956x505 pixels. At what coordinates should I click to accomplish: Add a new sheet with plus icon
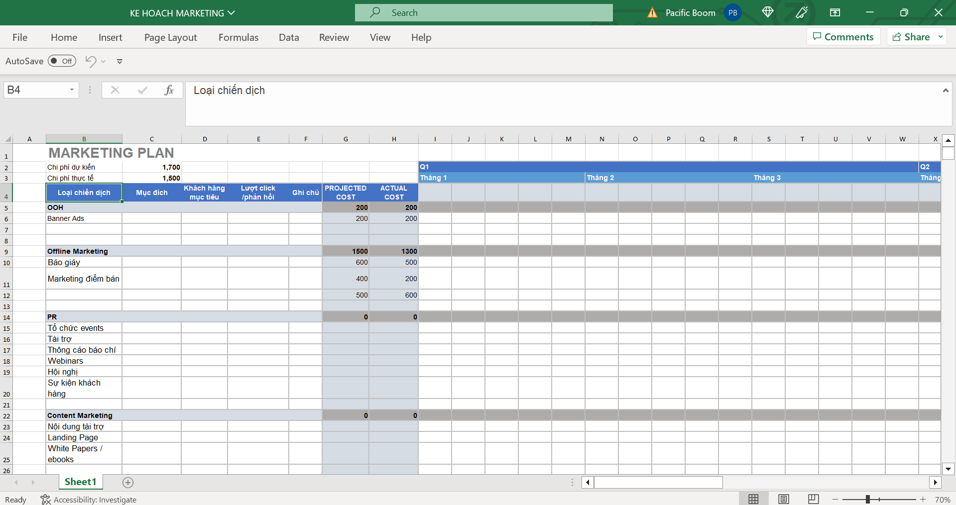tap(128, 482)
